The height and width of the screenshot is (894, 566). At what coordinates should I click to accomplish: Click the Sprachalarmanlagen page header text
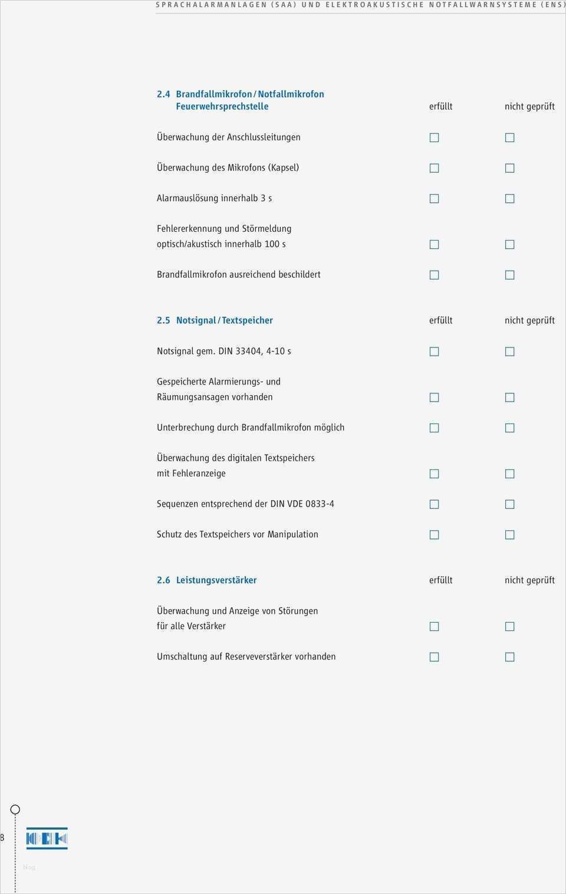tap(360, 5)
